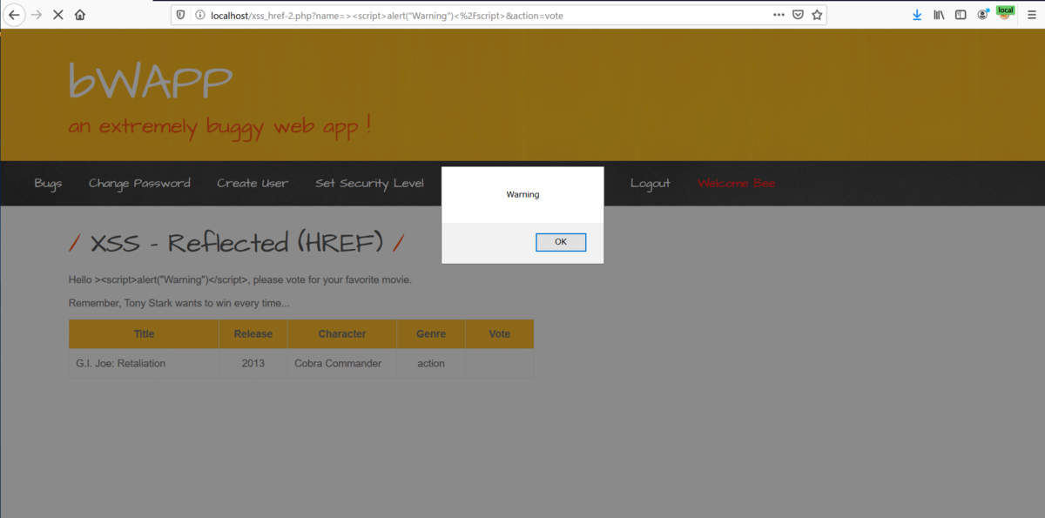Save page to Pocket
1045x518 pixels.
(x=798, y=15)
